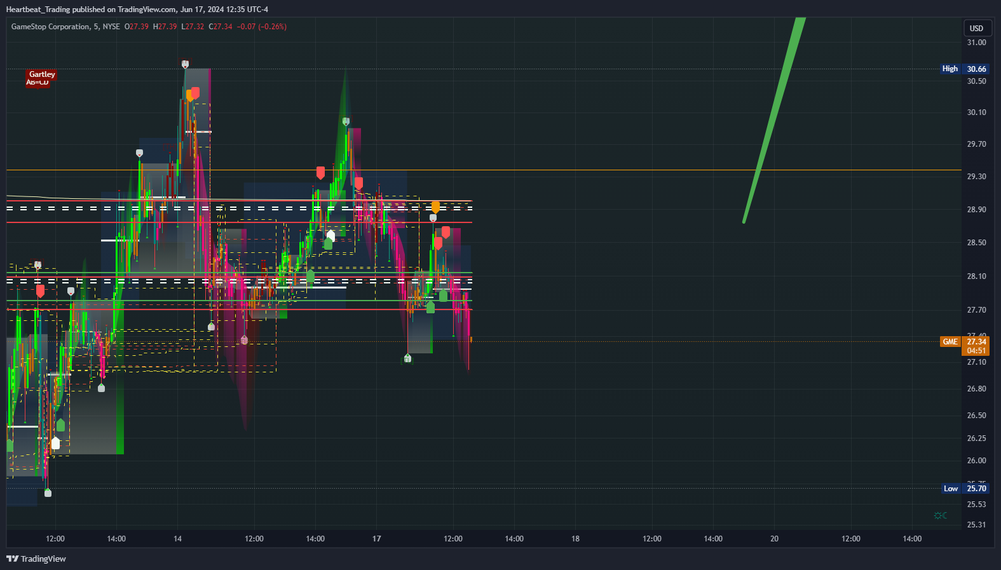Click the 29.70 price axis label
The height and width of the screenshot is (570, 1001).
coord(976,144)
